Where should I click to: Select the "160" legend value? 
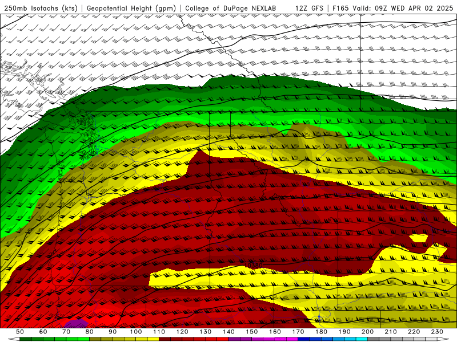(275, 332)
